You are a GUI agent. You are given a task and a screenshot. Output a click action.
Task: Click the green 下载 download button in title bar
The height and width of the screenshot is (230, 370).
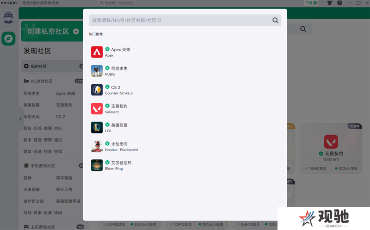coord(311,3)
